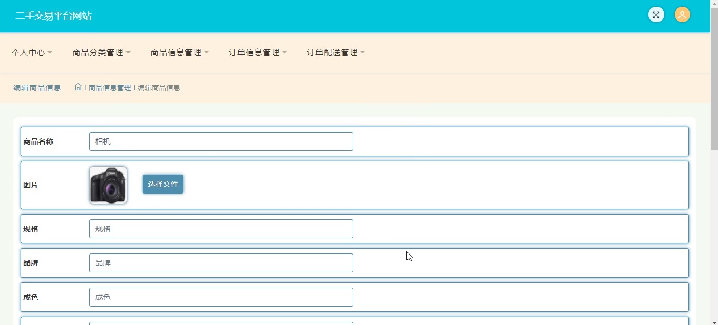718x325 pixels.
Task: Click the 二手交易平台网站 site title
Action: click(53, 16)
